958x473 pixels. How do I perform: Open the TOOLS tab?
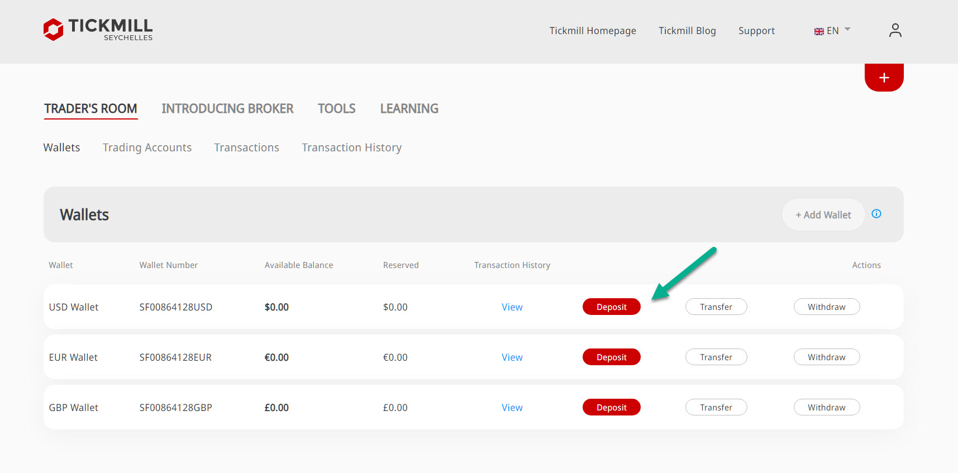coord(337,109)
